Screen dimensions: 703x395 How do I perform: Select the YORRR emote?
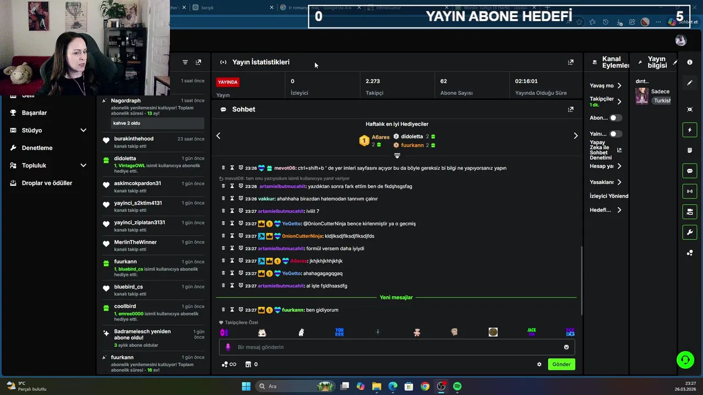(x=339, y=332)
